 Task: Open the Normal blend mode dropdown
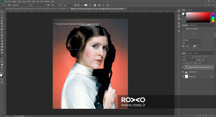(x=189, y=60)
